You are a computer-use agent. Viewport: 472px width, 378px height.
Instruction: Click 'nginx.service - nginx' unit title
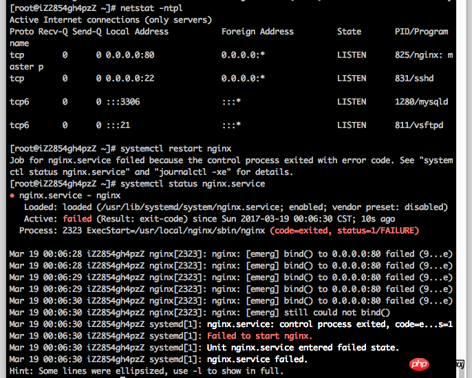70,196
